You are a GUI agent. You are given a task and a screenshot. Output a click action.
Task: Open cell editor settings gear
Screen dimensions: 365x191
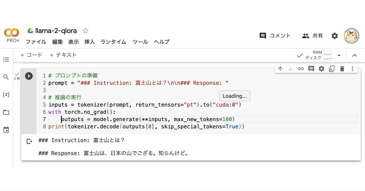[x=321, y=69]
